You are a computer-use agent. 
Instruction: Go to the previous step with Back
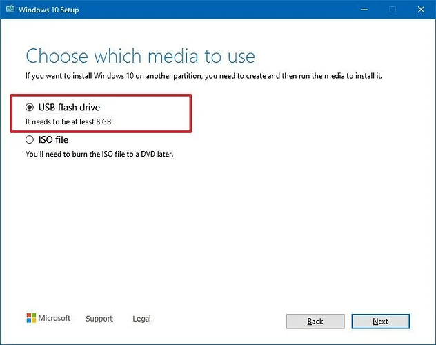click(315, 322)
